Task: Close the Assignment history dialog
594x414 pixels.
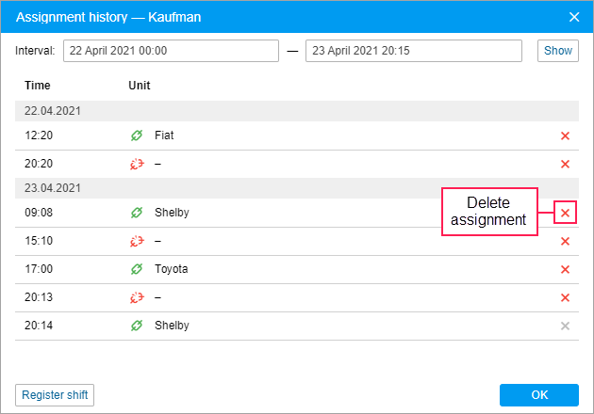Action: [574, 17]
